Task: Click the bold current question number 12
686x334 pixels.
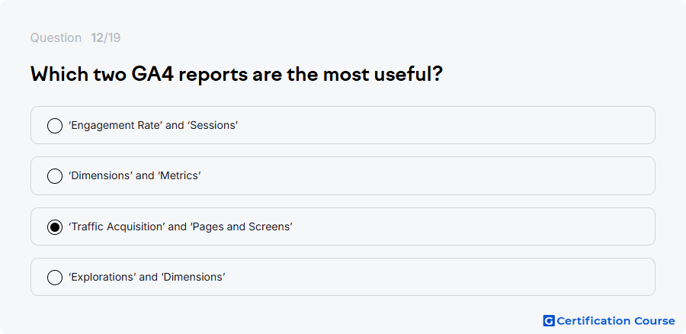Action: click(97, 38)
